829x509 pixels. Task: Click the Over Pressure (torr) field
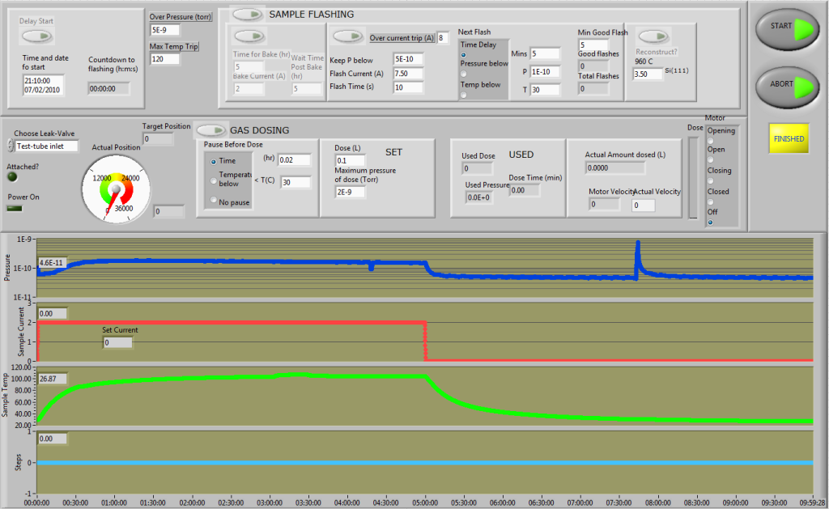(164, 30)
